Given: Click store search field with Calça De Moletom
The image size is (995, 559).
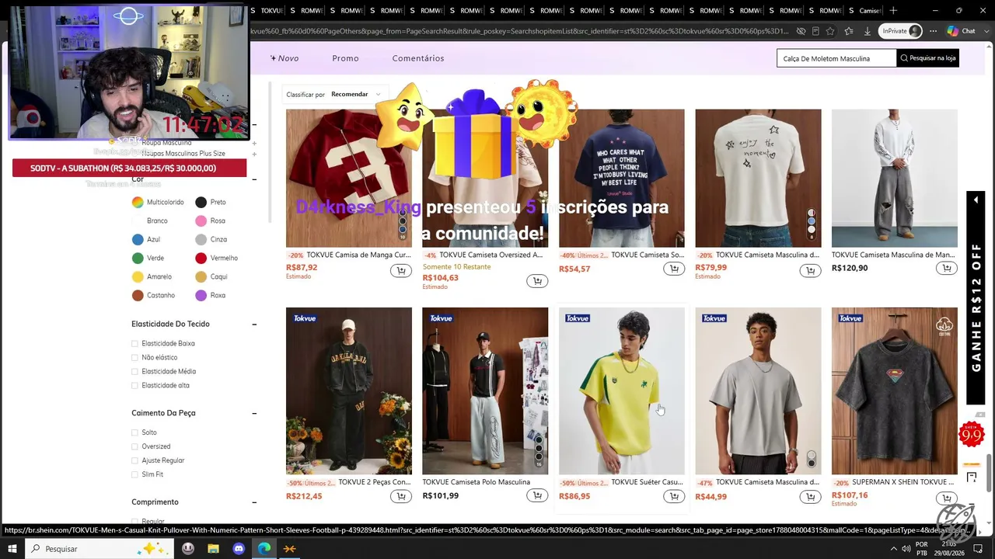Looking at the screenshot, I should [836, 58].
